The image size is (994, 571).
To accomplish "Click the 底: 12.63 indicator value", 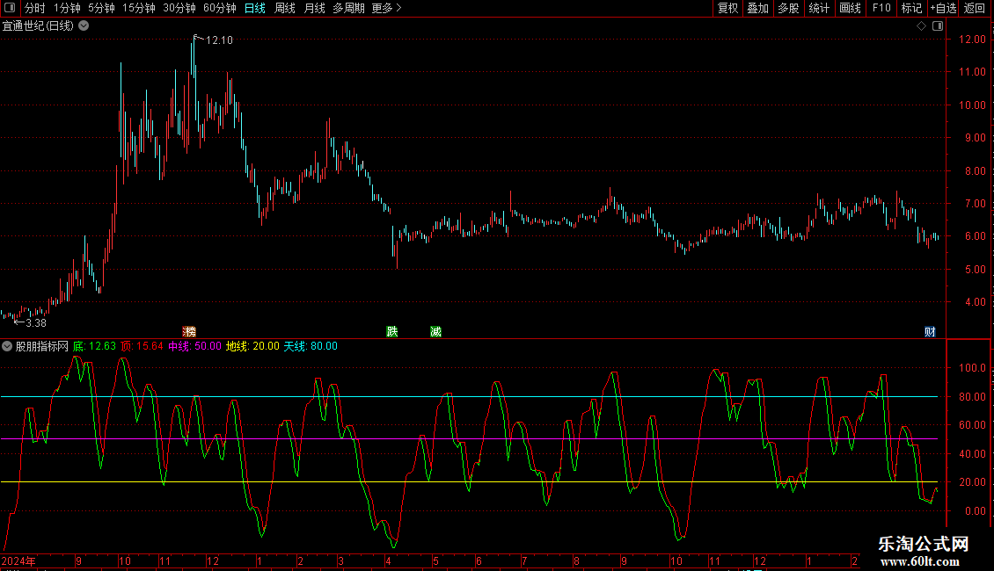I will point(94,346).
